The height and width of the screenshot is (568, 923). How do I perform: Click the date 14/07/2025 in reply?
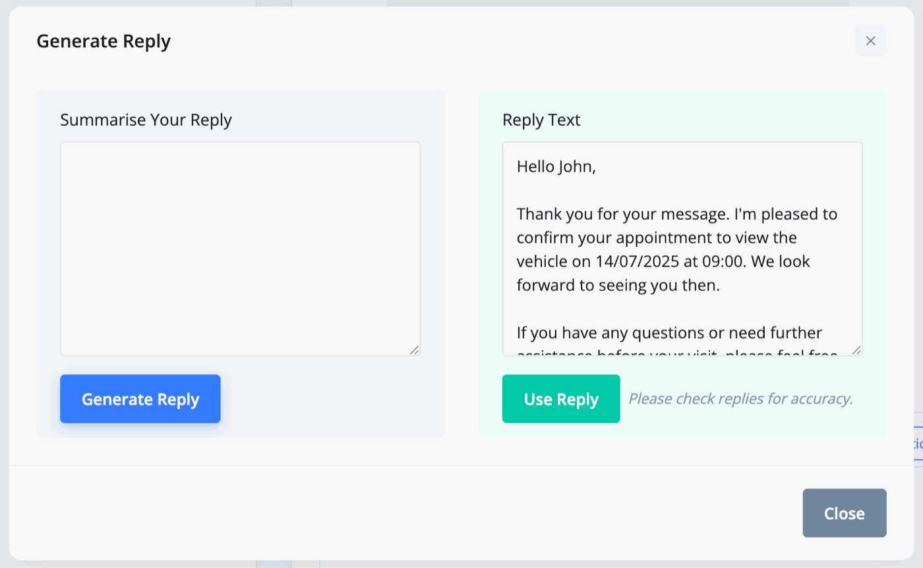[638, 261]
